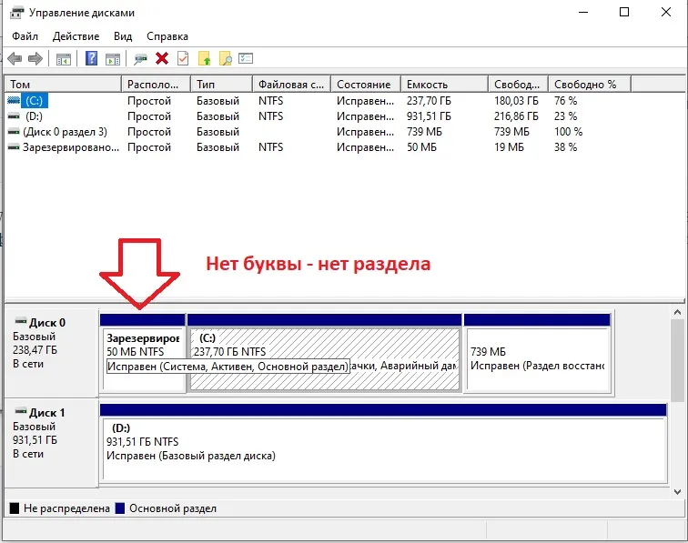The height and width of the screenshot is (543, 688).
Task: Click the disk pane scrollbar up arrow
Action: coord(677,312)
